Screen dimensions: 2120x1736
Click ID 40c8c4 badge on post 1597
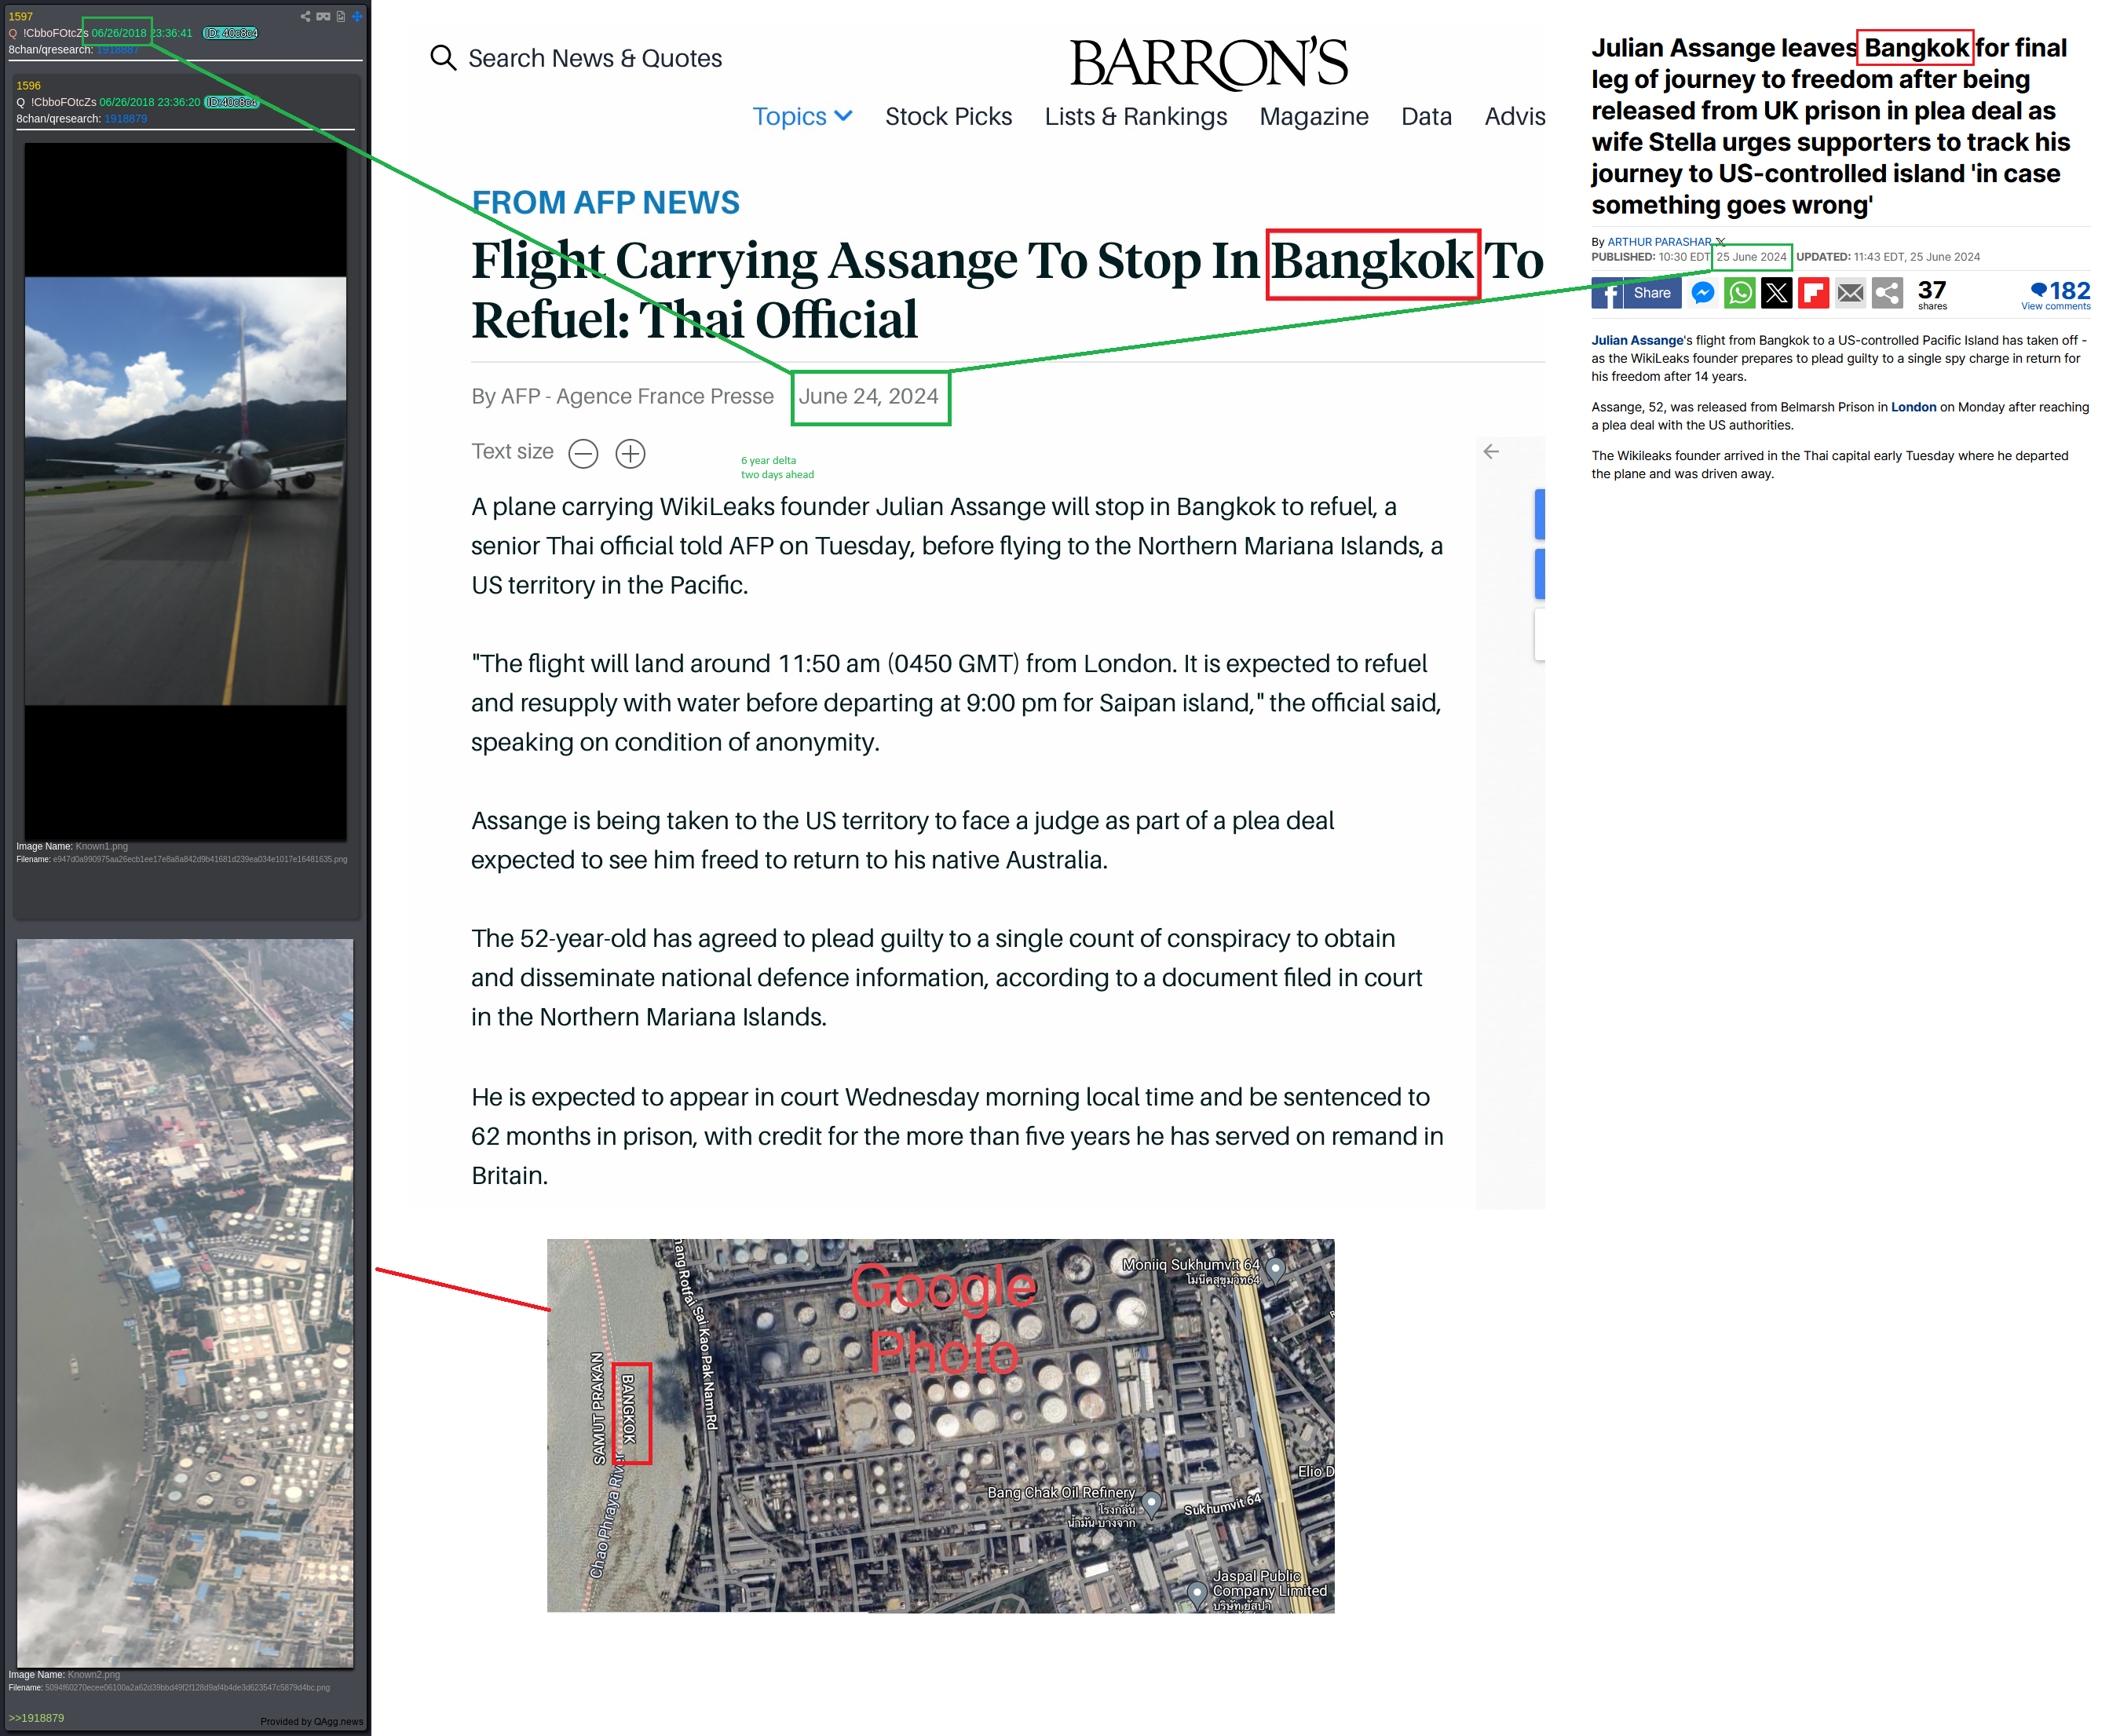click(x=230, y=33)
